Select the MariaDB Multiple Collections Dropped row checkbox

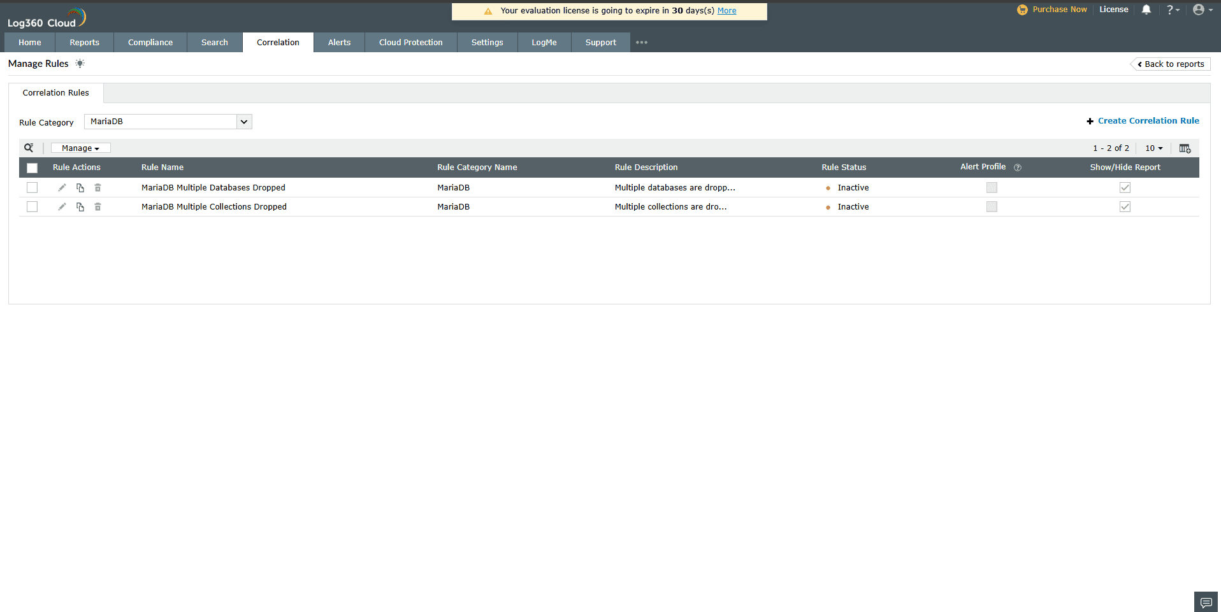click(32, 207)
